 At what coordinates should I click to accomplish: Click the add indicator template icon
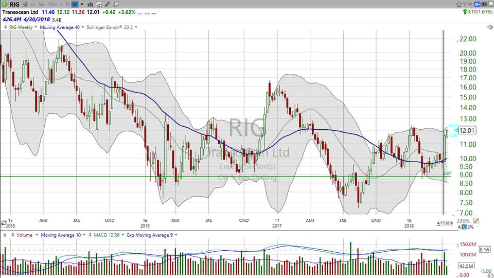click(99, 5)
